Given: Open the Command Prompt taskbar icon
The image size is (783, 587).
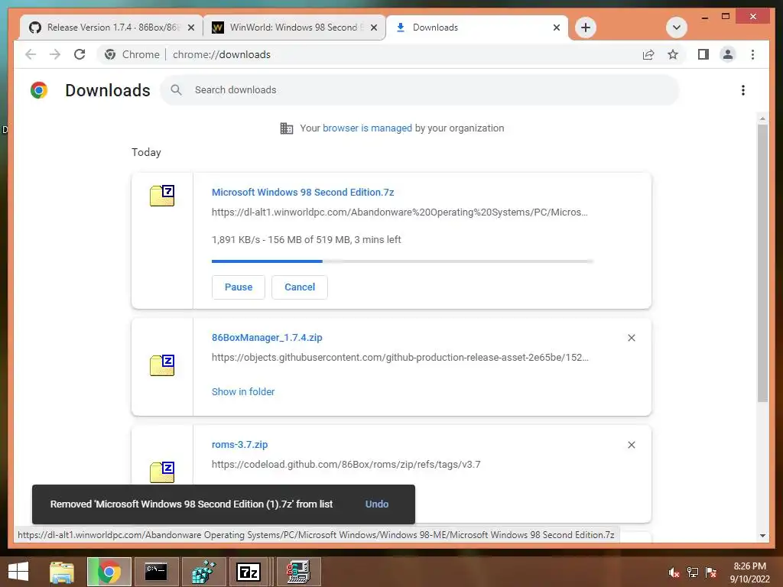Looking at the screenshot, I should click(x=156, y=572).
